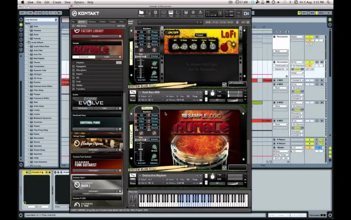Switch to Kontakt browser Files tab
The width and height of the screenshot is (351, 220).
point(73,22)
